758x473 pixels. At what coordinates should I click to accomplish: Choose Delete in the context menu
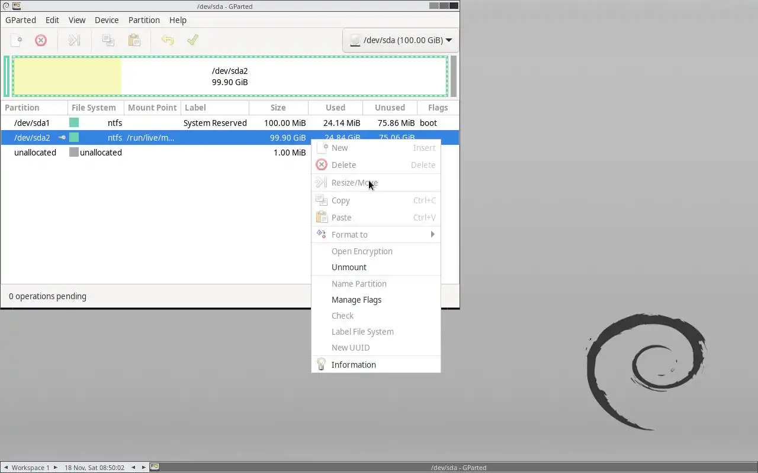pyautogui.click(x=376, y=165)
